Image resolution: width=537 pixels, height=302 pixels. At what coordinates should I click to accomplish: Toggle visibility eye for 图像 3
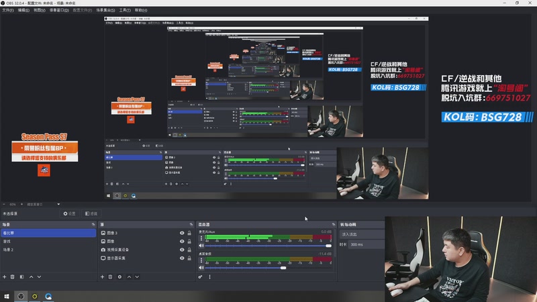click(x=182, y=233)
